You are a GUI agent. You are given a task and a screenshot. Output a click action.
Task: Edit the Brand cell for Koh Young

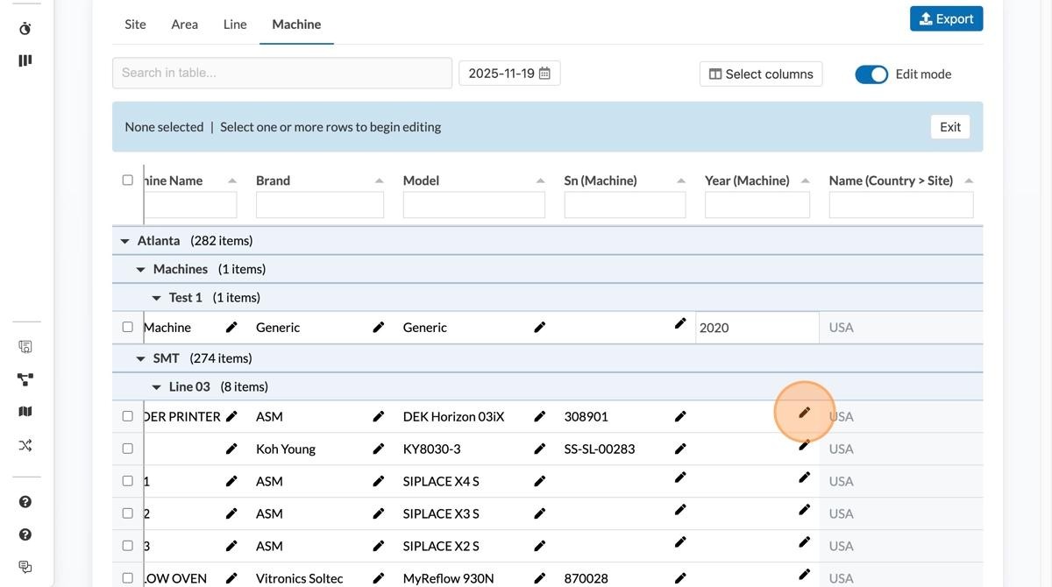pos(379,449)
